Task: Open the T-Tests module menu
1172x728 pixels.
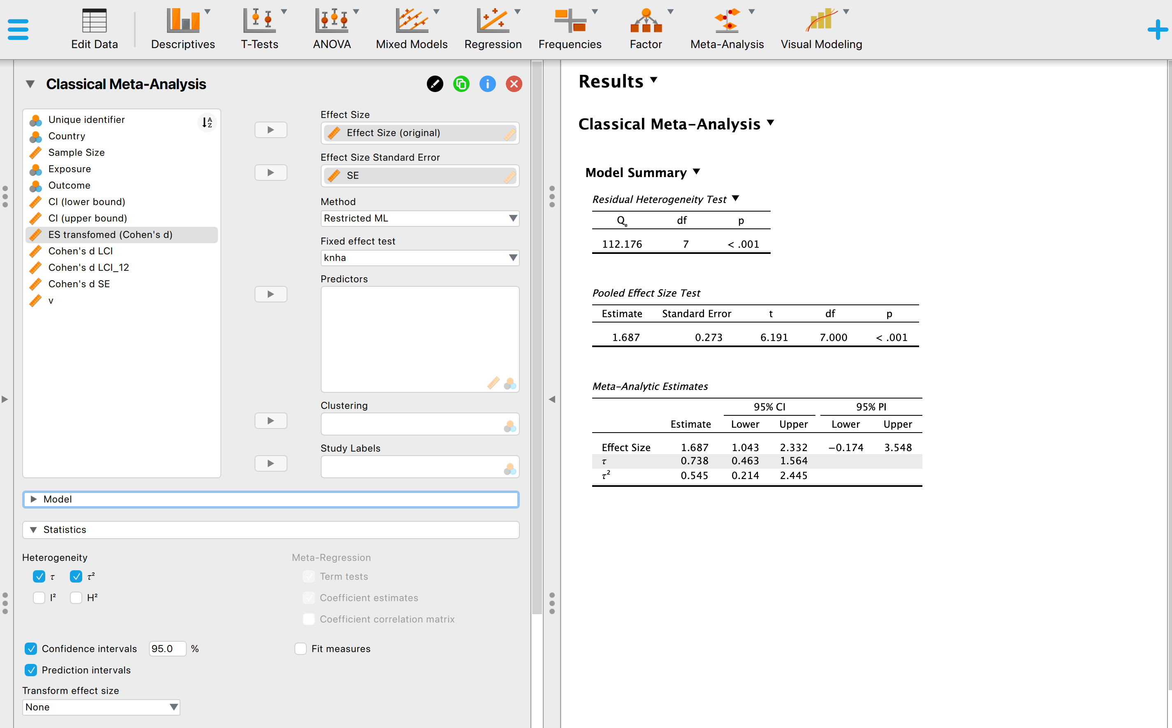Action: point(260,29)
